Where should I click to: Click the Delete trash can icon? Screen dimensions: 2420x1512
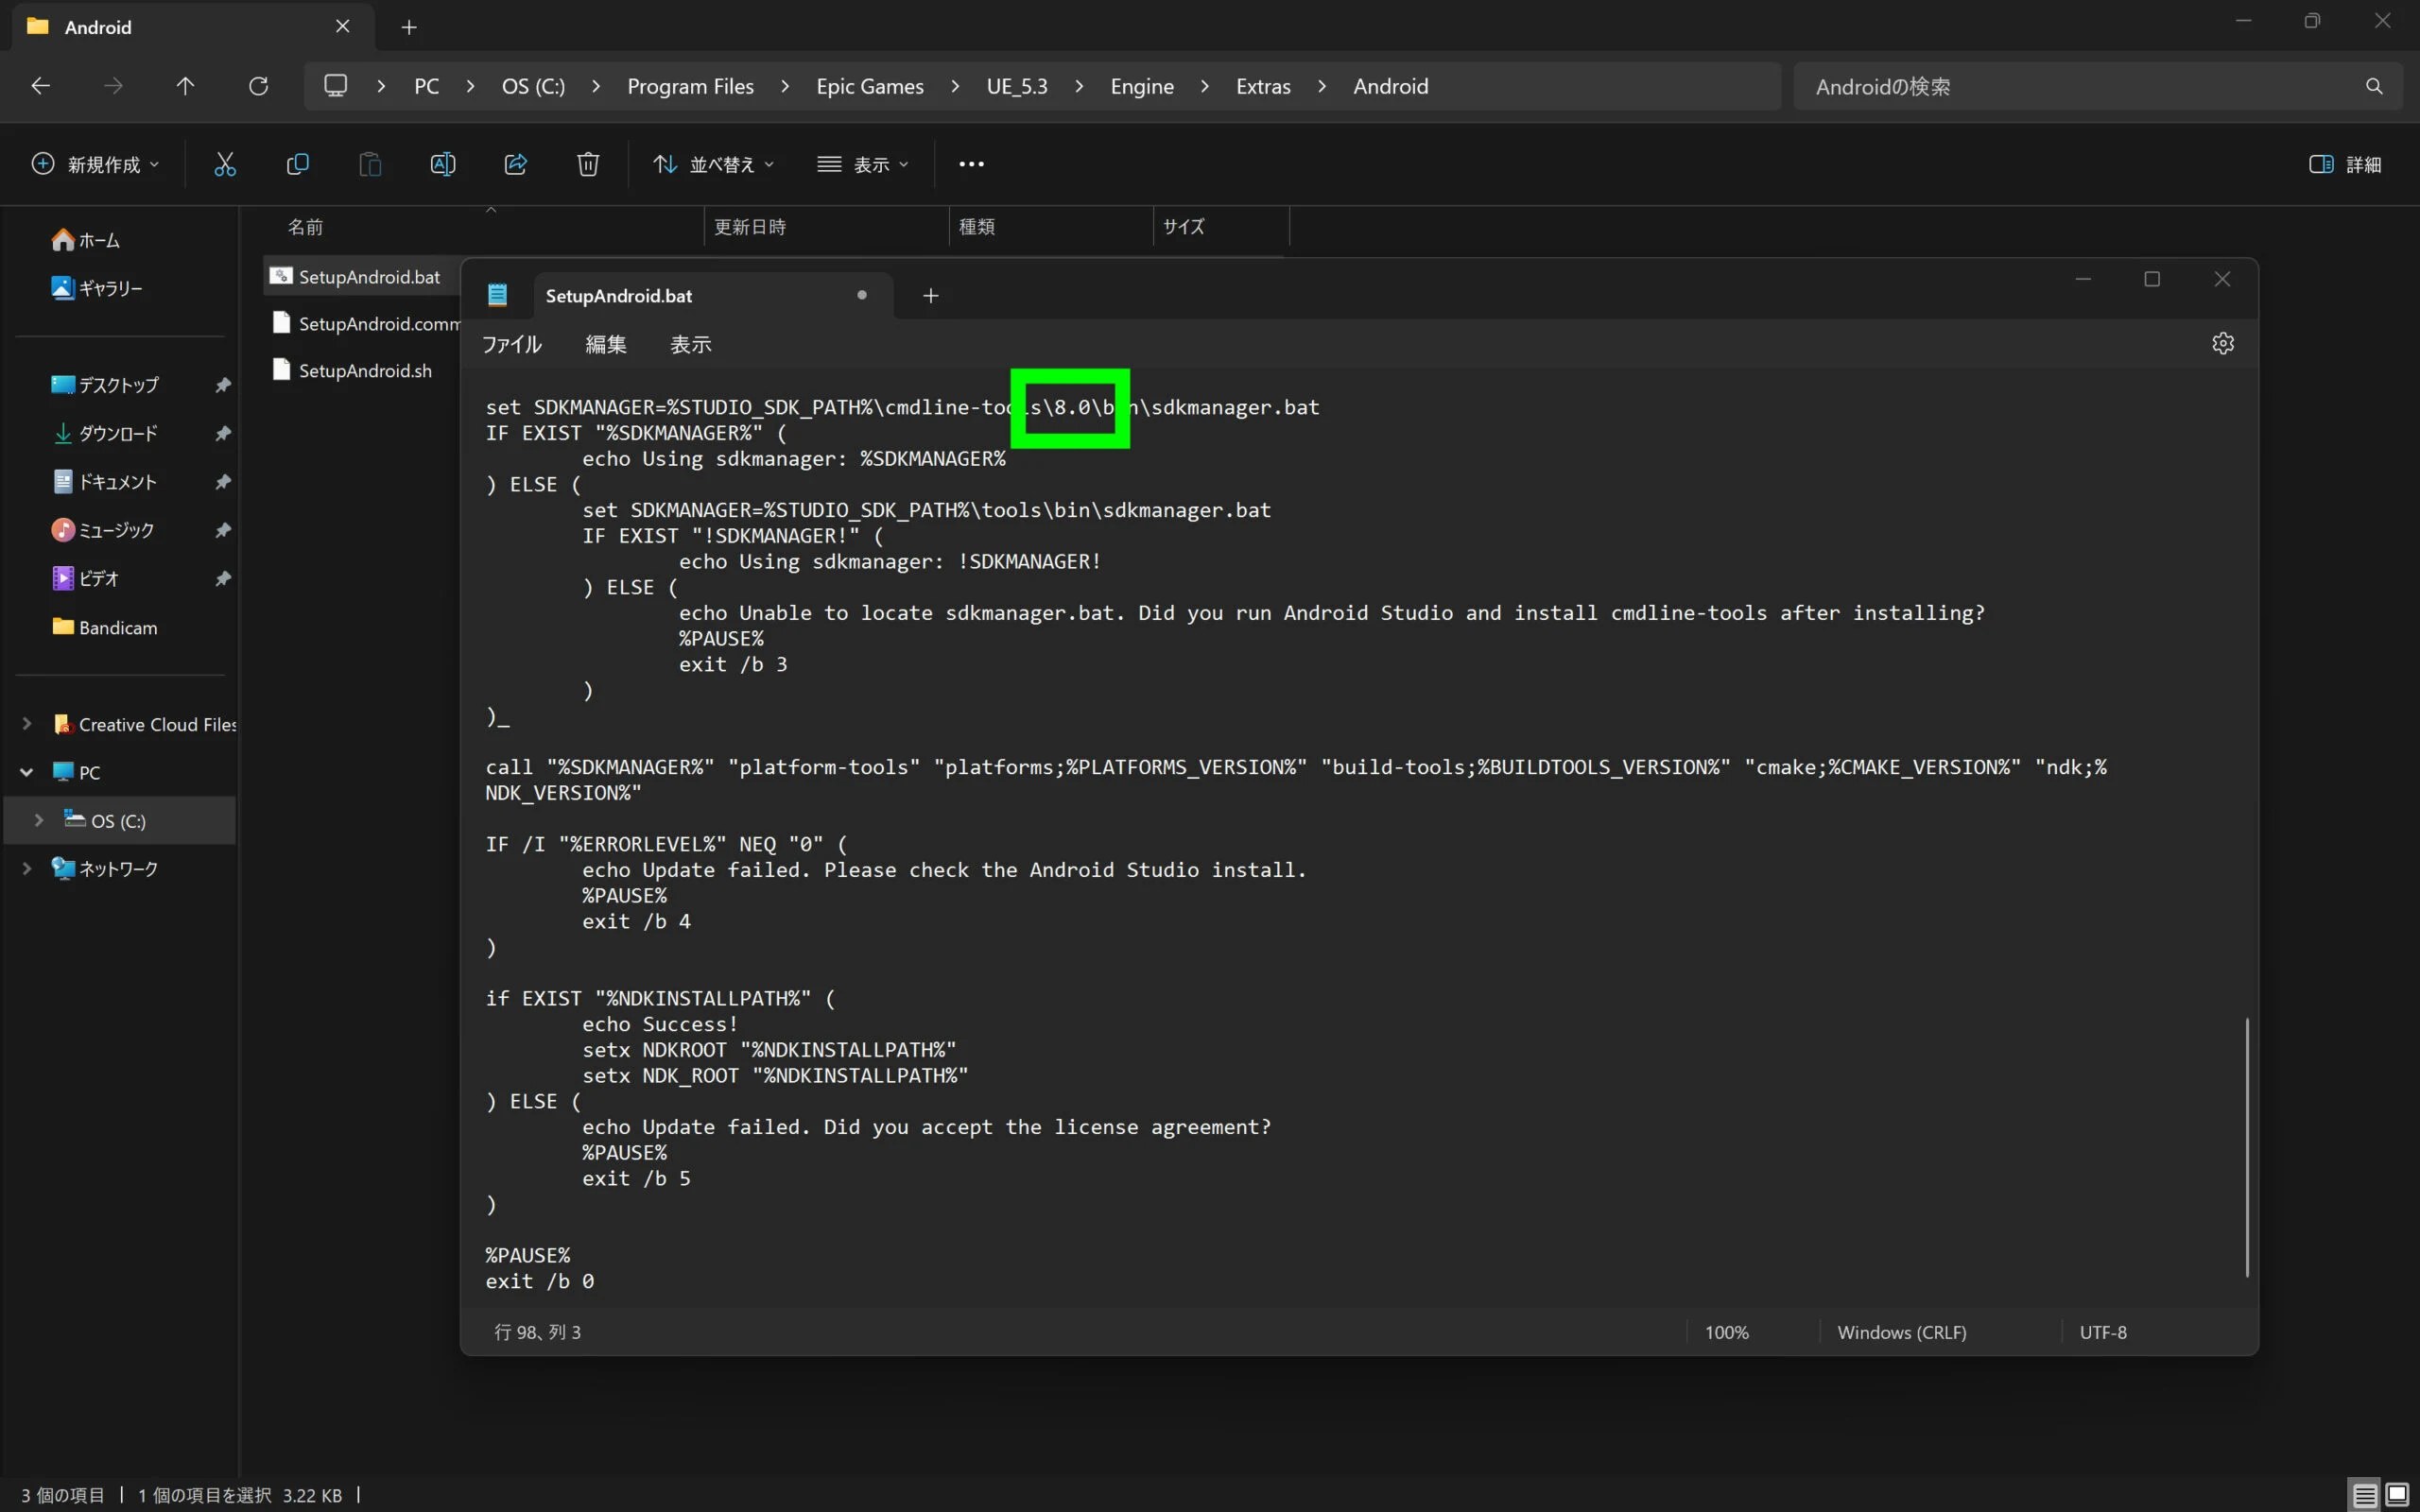[588, 165]
